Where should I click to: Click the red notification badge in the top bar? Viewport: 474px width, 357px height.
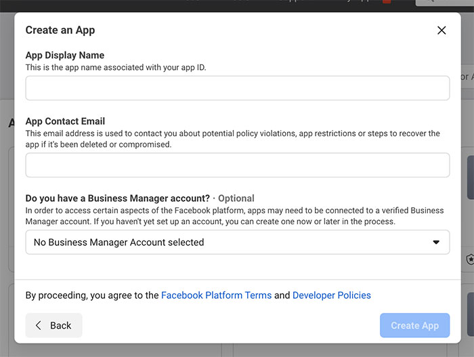387,2
